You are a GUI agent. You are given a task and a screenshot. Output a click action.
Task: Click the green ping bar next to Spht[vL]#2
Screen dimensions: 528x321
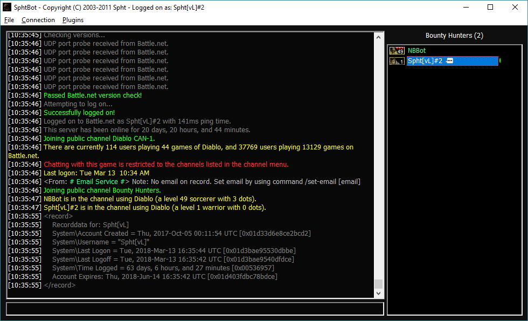pyautogui.click(x=500, y=60)
